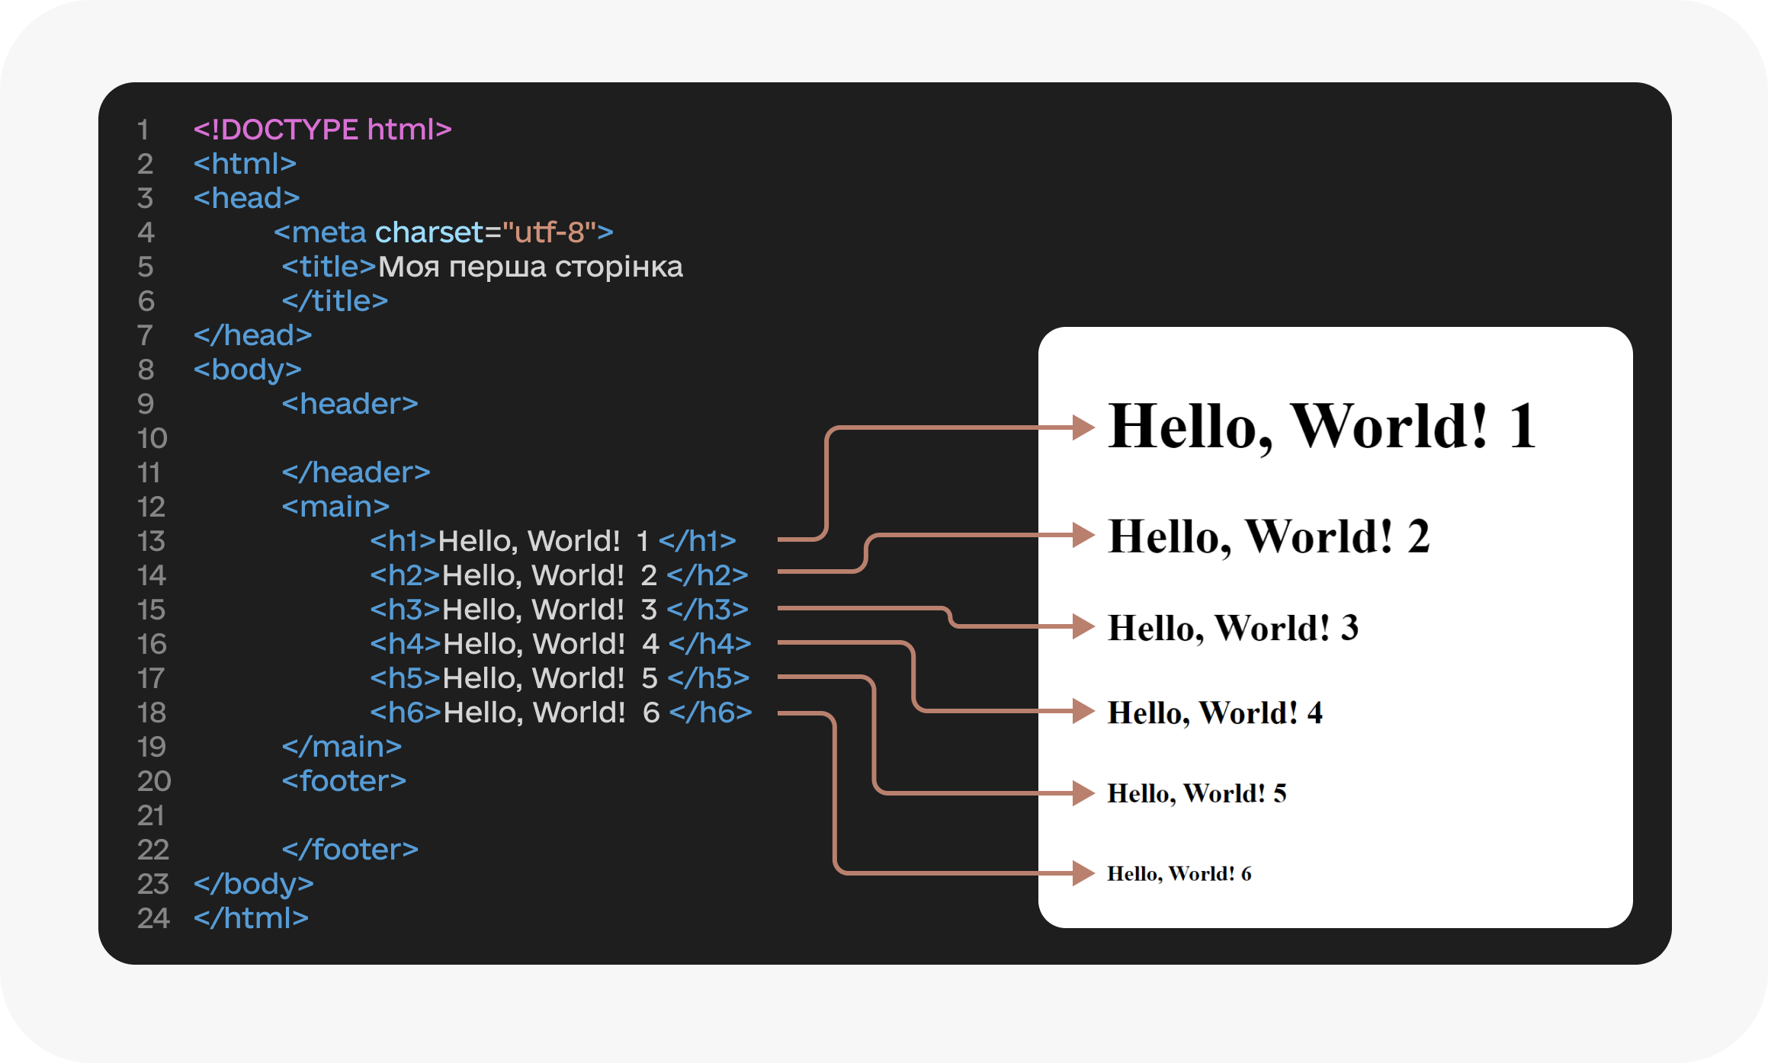Click the title text 'Моя перша сторінка'

(x=531, y=267)
